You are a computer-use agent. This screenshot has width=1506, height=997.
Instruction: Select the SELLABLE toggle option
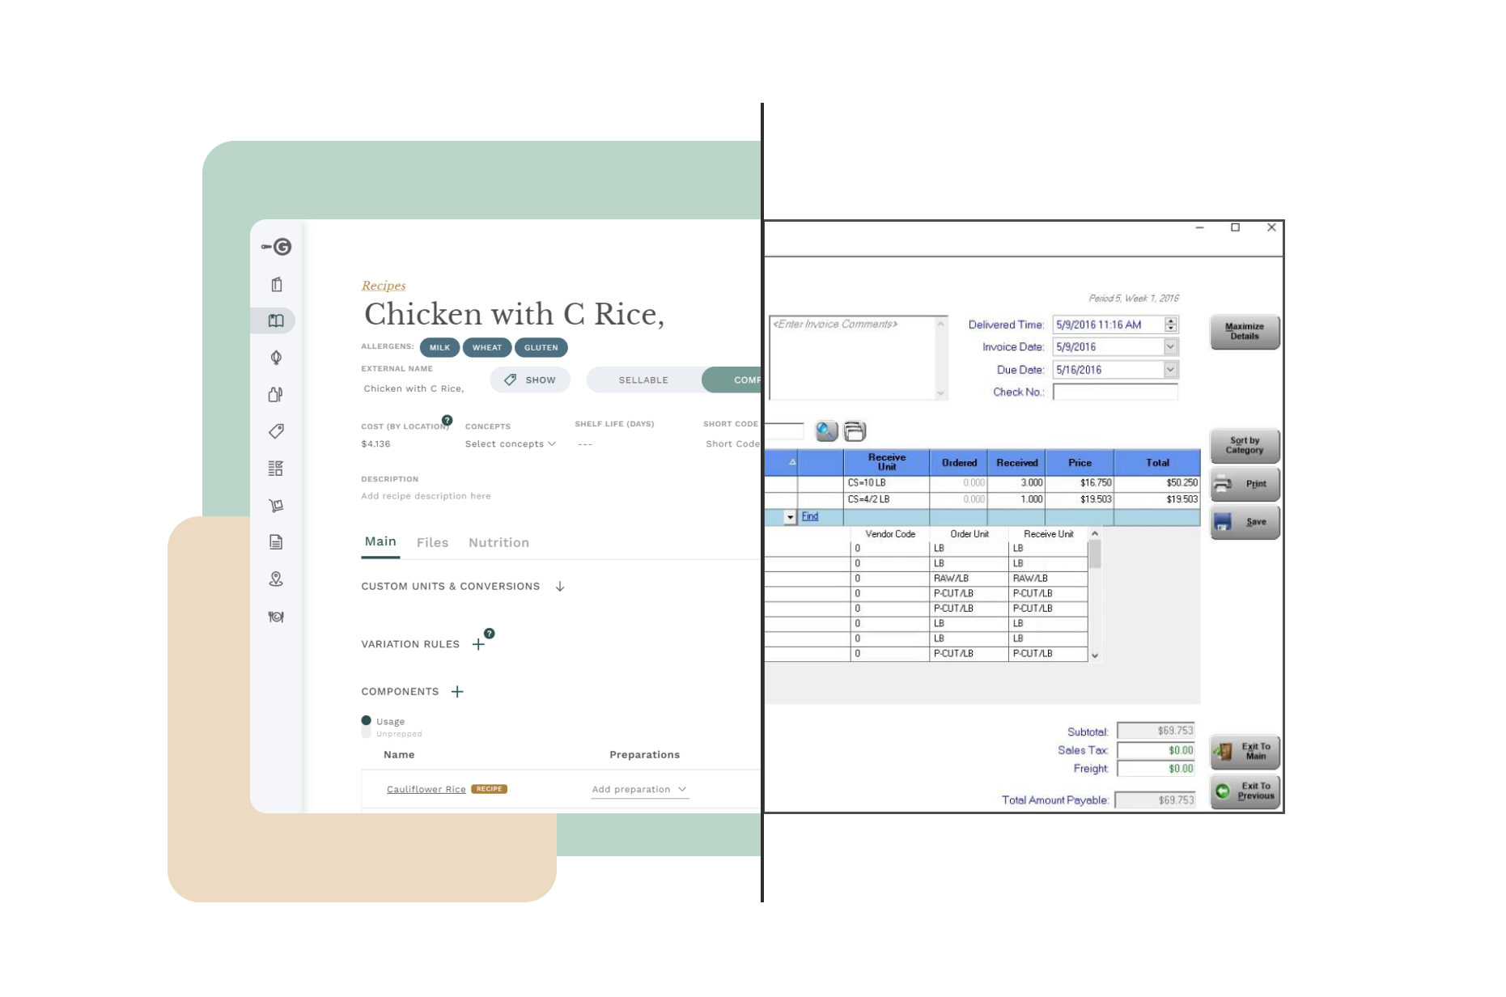(644, 380)
